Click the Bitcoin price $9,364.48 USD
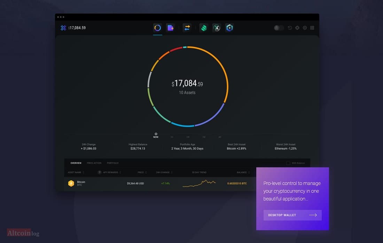Image resolution: width=383 pixels, height=243 pixels. click(135, 184)
